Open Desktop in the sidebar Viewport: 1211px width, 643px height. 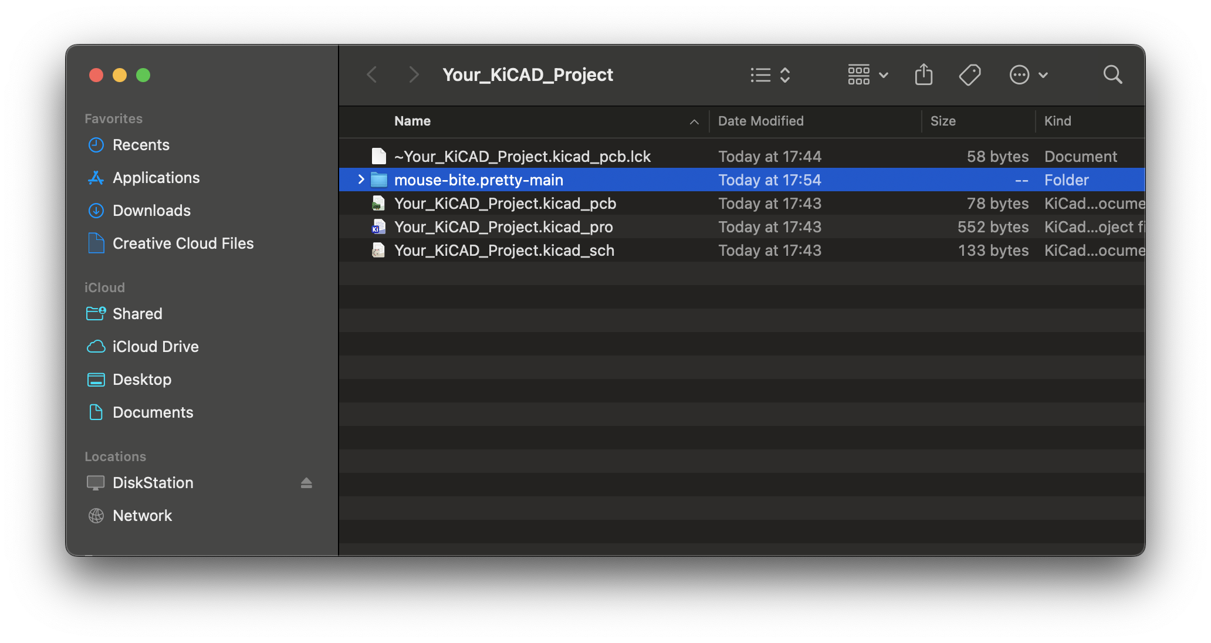coord(142,380)
